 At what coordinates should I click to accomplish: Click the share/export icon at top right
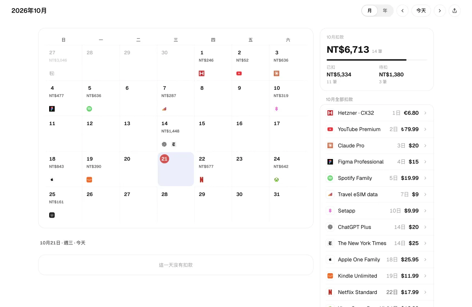pos(454,11)
